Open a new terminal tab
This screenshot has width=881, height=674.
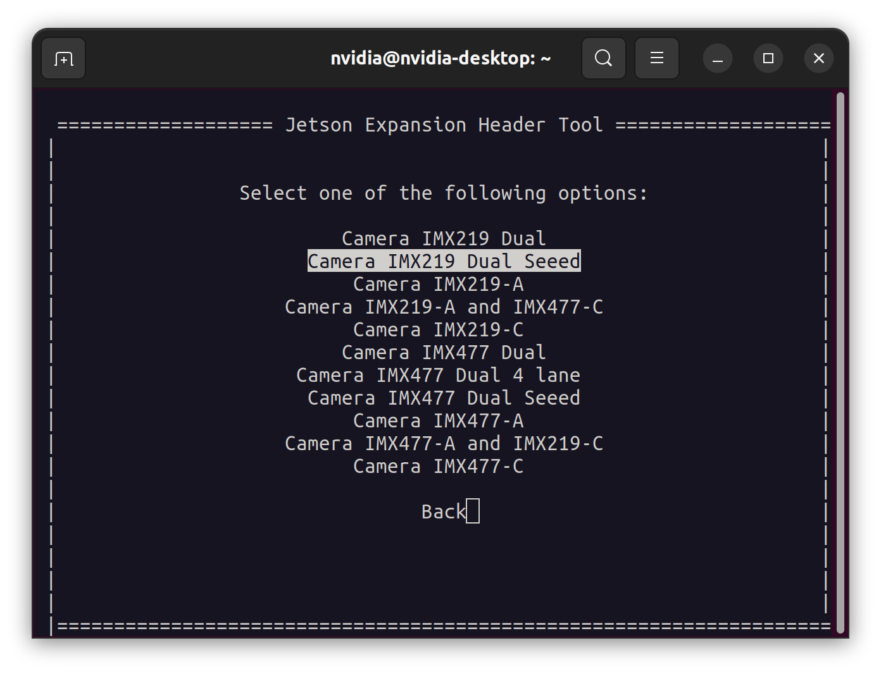tap(63, 59)
